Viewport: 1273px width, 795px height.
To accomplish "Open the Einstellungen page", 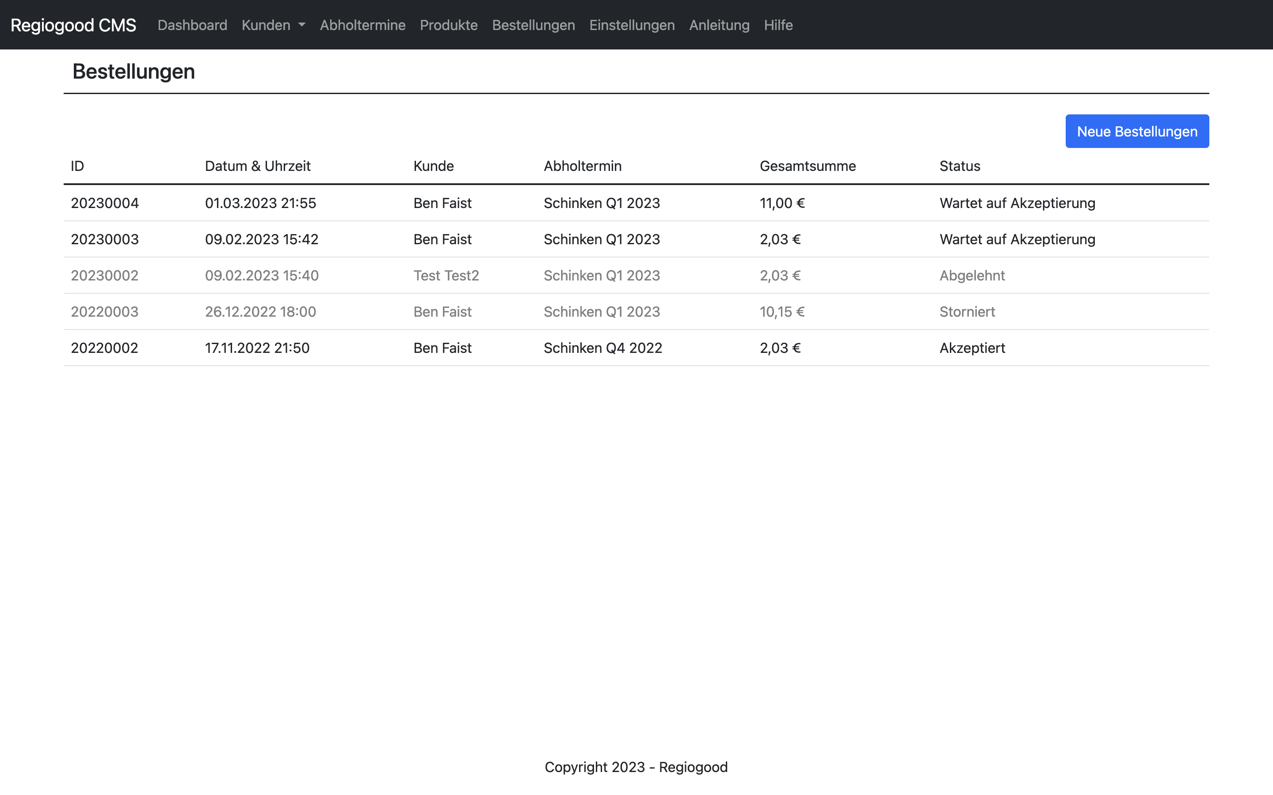I will tap(631, 25).
